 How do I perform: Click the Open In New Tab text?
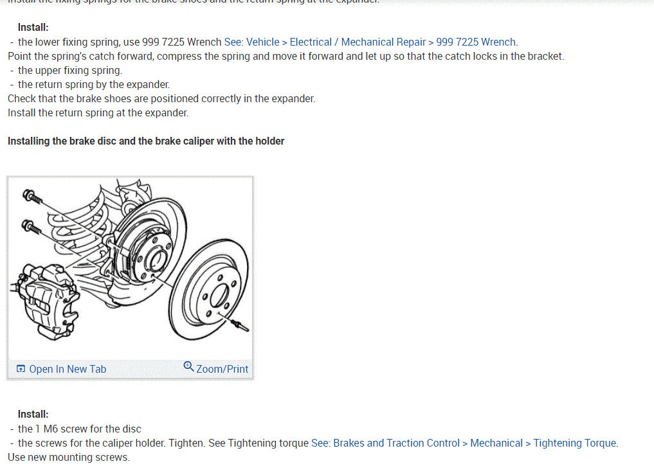coord(68,370)
